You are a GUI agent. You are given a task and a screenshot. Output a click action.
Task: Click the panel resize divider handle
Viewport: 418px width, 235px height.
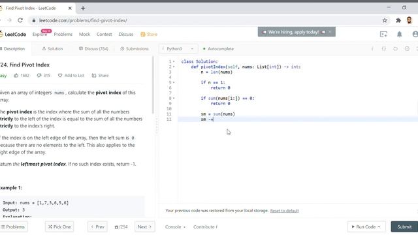click(157, 125)
